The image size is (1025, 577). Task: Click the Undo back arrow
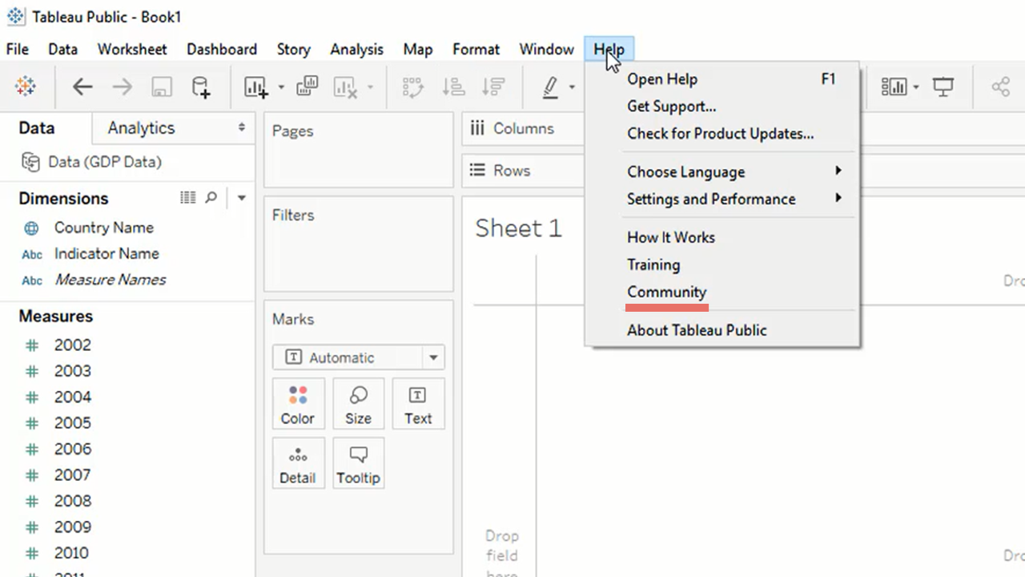(x=82, y=87)
